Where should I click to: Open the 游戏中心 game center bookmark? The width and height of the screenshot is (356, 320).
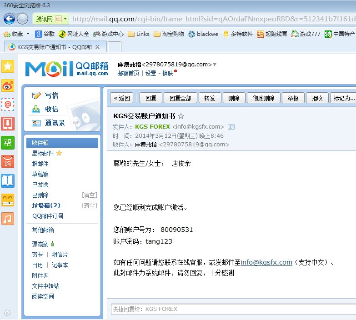pyautogui.click(x=109, y=34)
